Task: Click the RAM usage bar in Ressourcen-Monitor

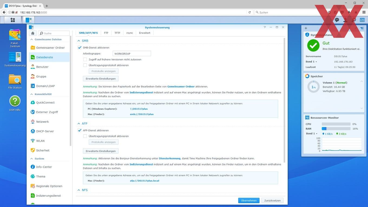Action: point(336,129)
